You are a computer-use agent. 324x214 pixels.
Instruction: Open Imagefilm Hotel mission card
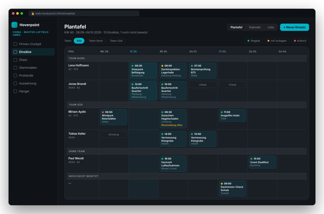click(x=233, y=116)
